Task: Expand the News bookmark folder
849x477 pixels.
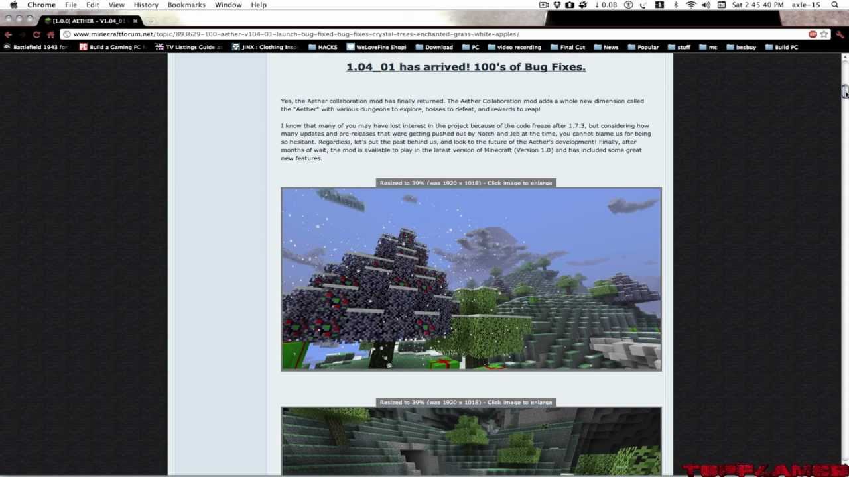Action: coord(606,47)
